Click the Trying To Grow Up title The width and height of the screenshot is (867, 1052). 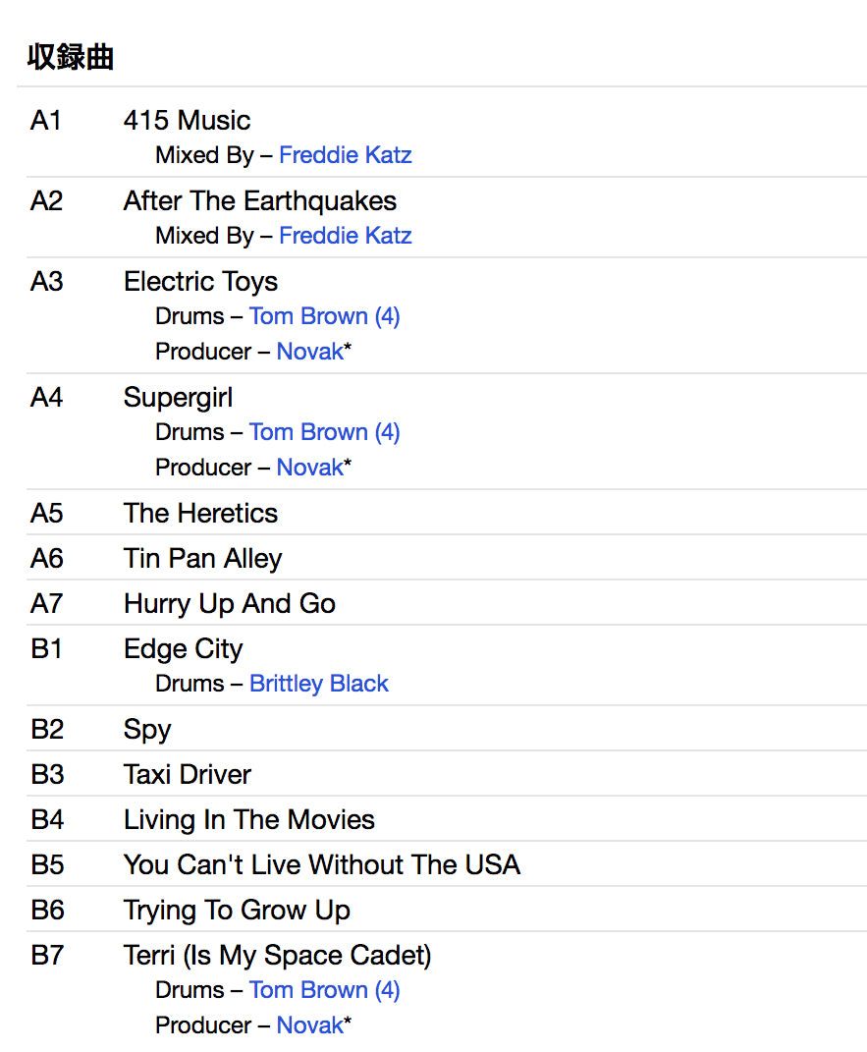coord(237,911)
